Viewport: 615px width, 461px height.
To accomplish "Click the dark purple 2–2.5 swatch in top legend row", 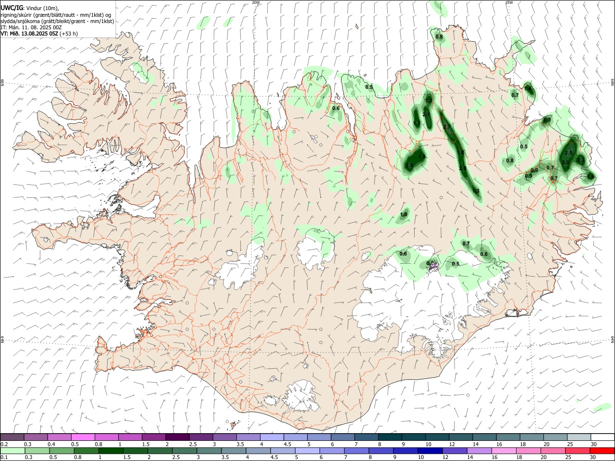I will tap(178, 437).
